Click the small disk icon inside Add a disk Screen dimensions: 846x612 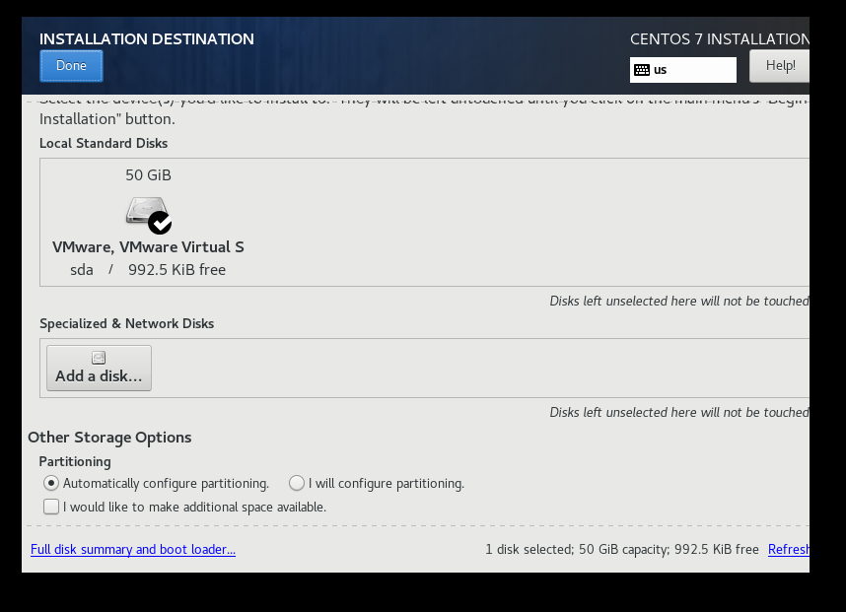click(x=99, y=358)
